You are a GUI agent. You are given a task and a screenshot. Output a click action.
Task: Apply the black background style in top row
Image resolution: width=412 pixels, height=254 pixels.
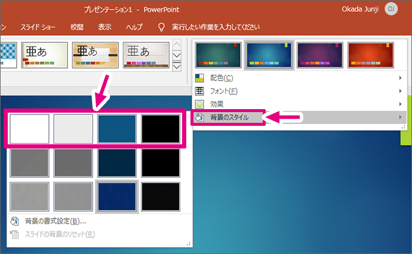point(161,129)
